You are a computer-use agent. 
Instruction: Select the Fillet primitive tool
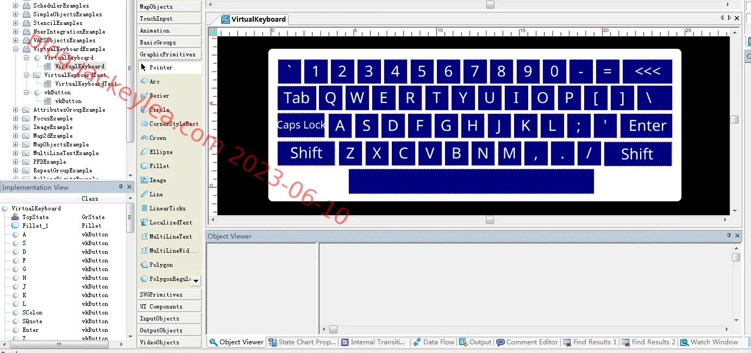click(159, 166)
